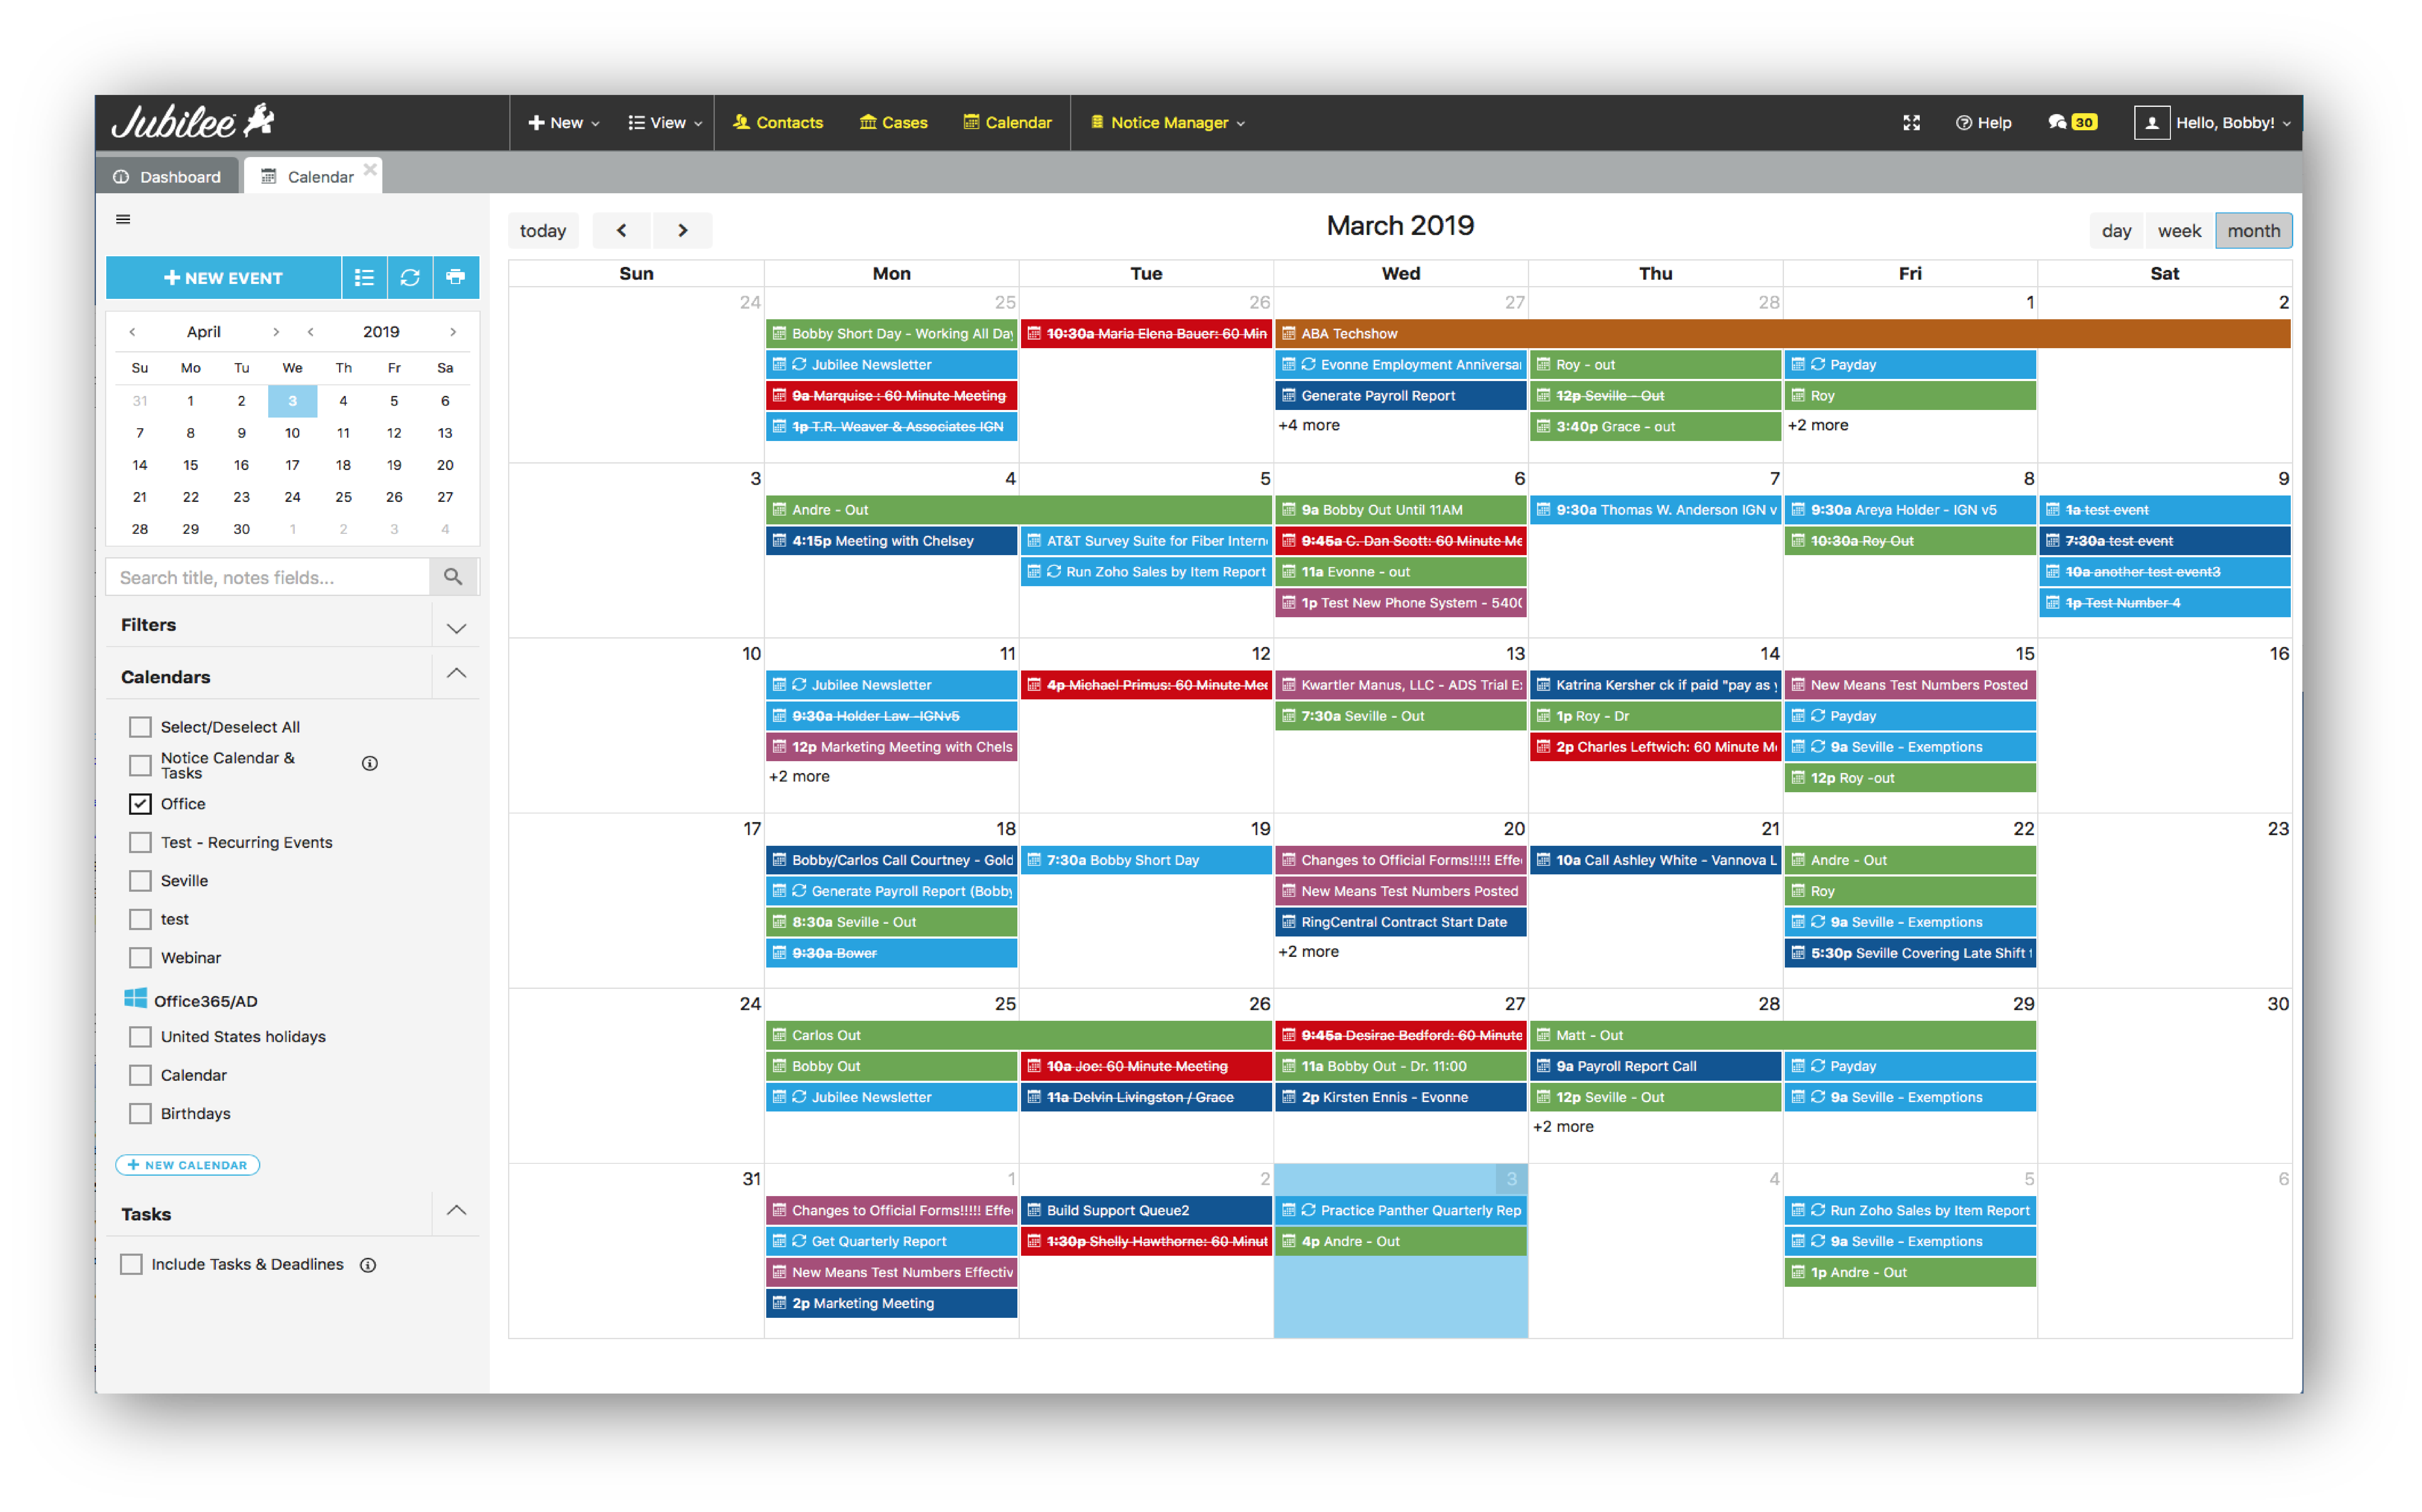This screenshot has height=1512, width=2422.
Task: Mini calendar previous month arrow
Action: (132, 332)
